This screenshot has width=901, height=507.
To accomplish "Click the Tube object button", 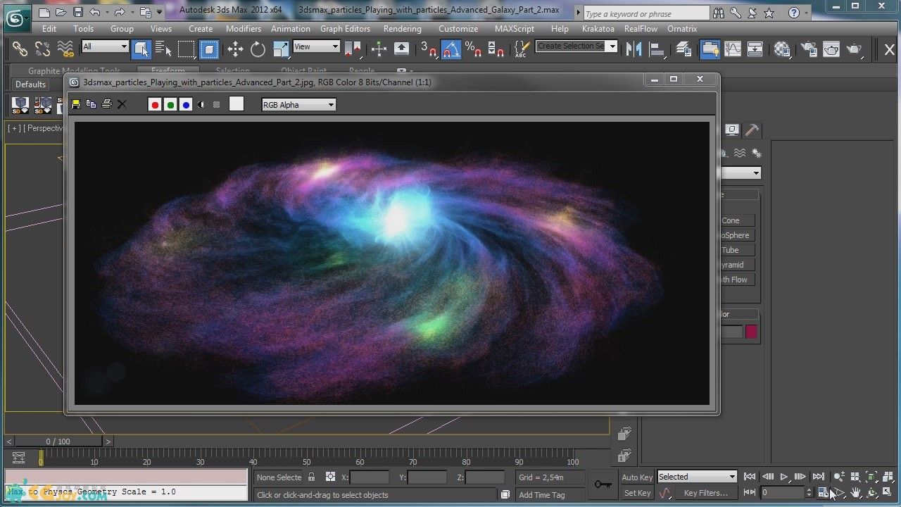I will click(x=737, y=250).
